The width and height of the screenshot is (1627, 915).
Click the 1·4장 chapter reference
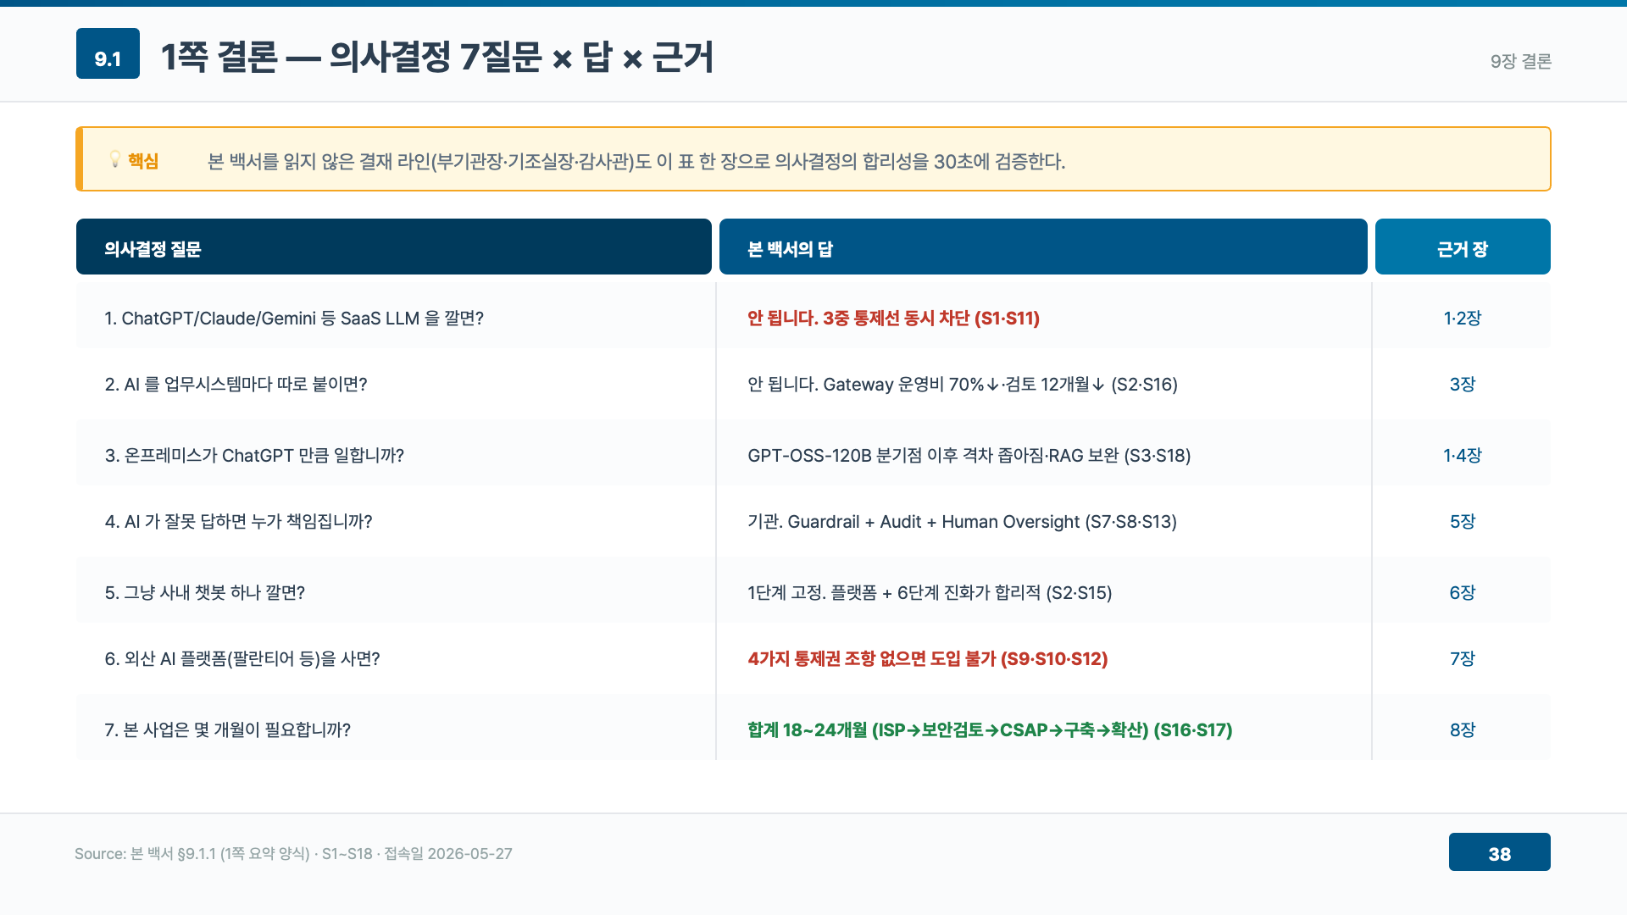1463,456
